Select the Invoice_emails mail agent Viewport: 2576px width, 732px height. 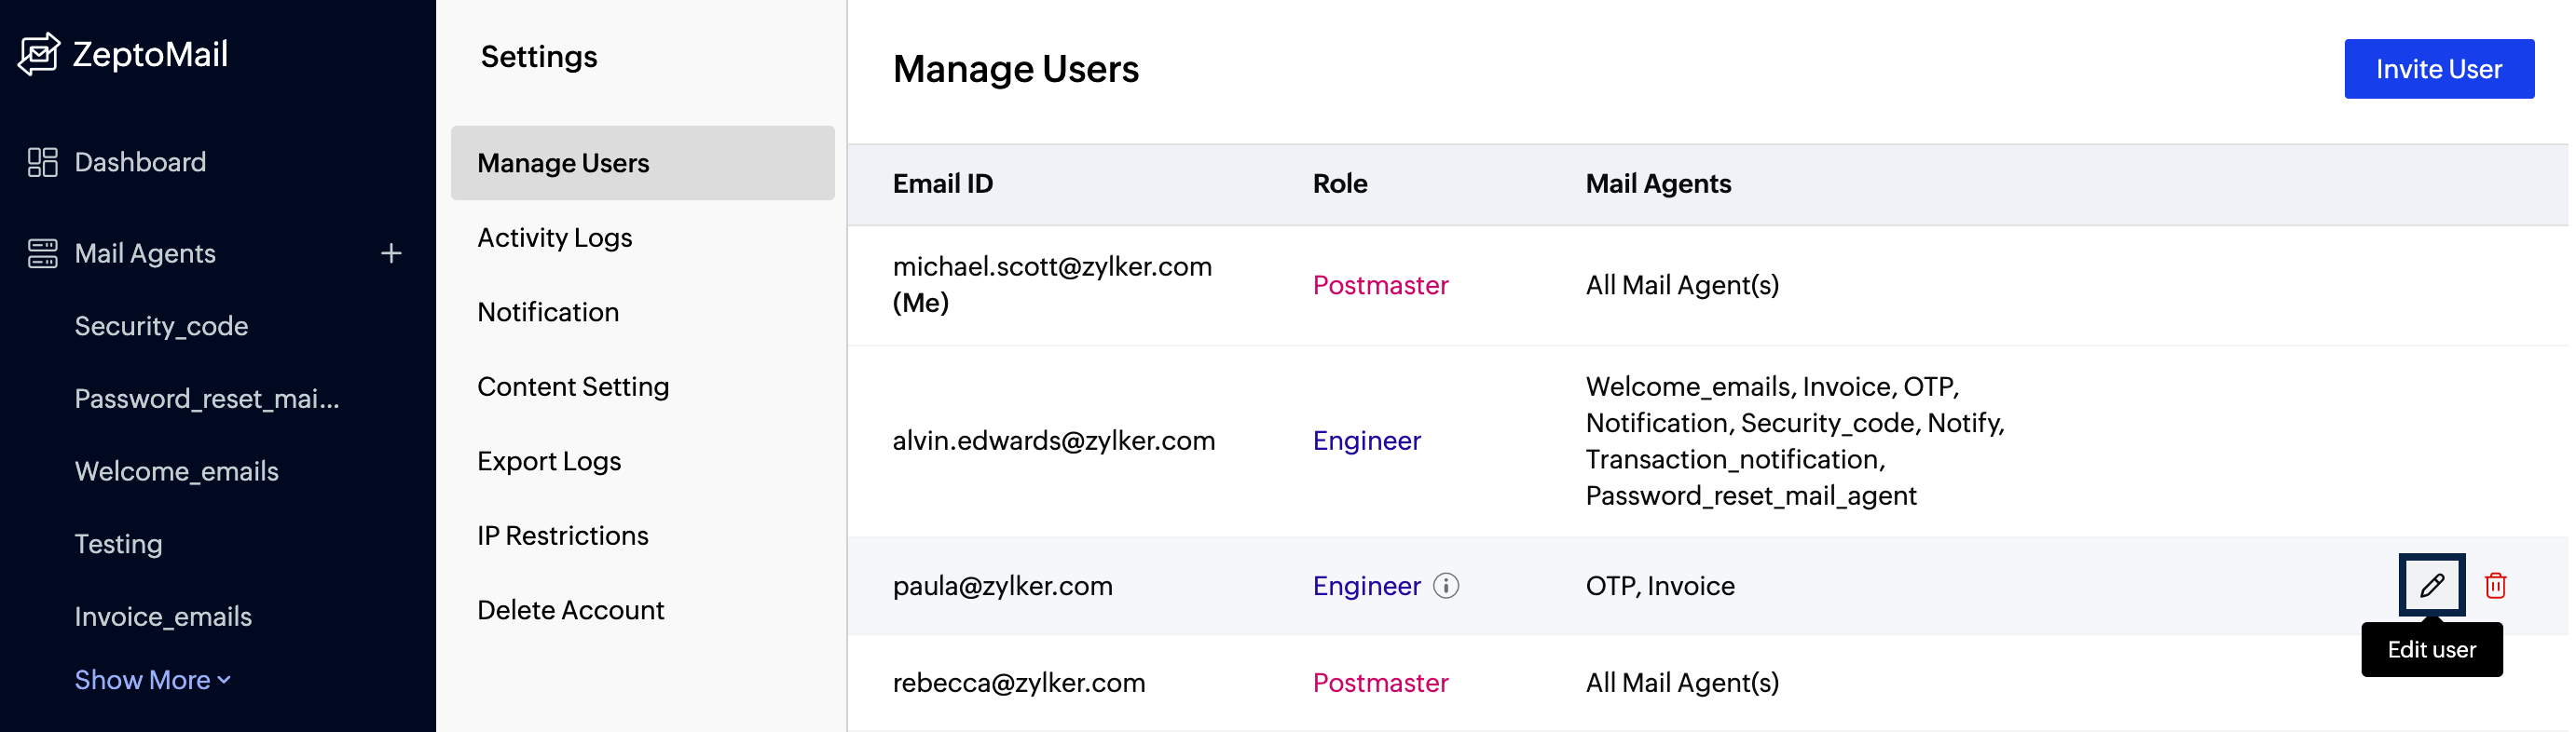163,617
